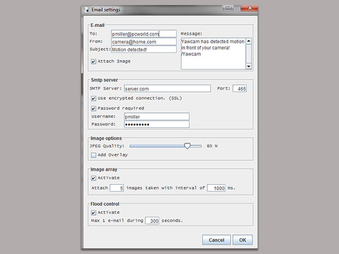
Task: Toggle the Attach Image checkbox
Action: (x=94, y=61)
